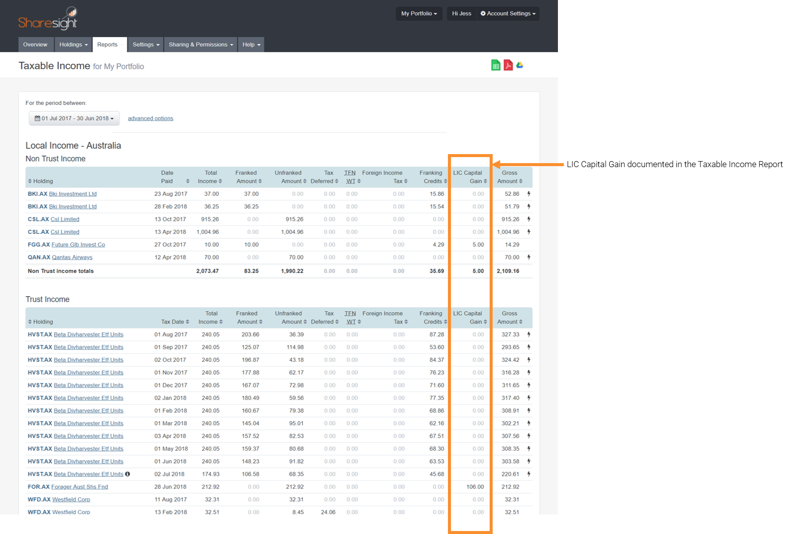Click sort arrows beside Tax Date header
The height and width of the screenshot is (534, 804).
pyautogui.click(x=187, y=322)
